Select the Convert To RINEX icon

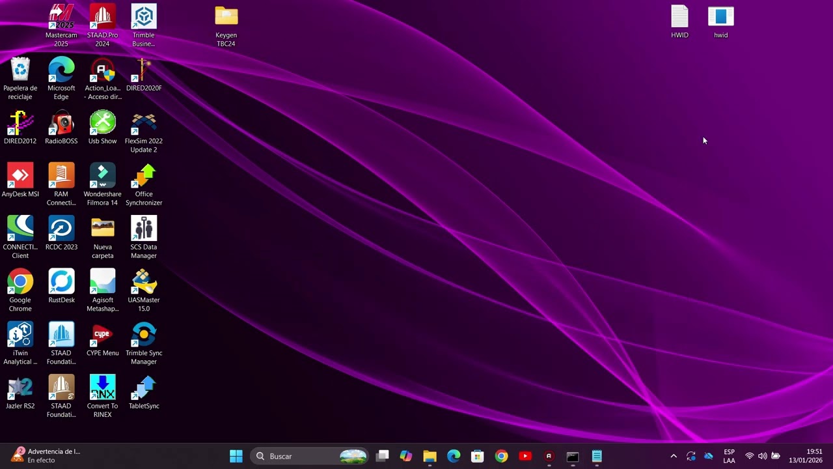click(x=102, y=397)
